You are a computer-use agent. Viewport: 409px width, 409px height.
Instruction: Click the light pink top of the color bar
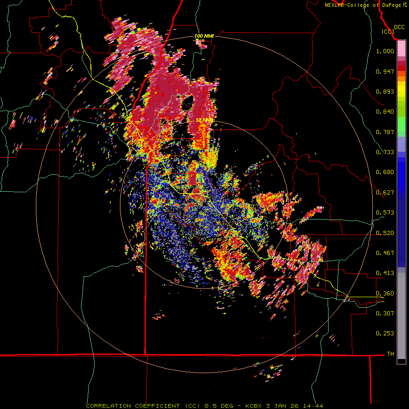tap(401, 49)
